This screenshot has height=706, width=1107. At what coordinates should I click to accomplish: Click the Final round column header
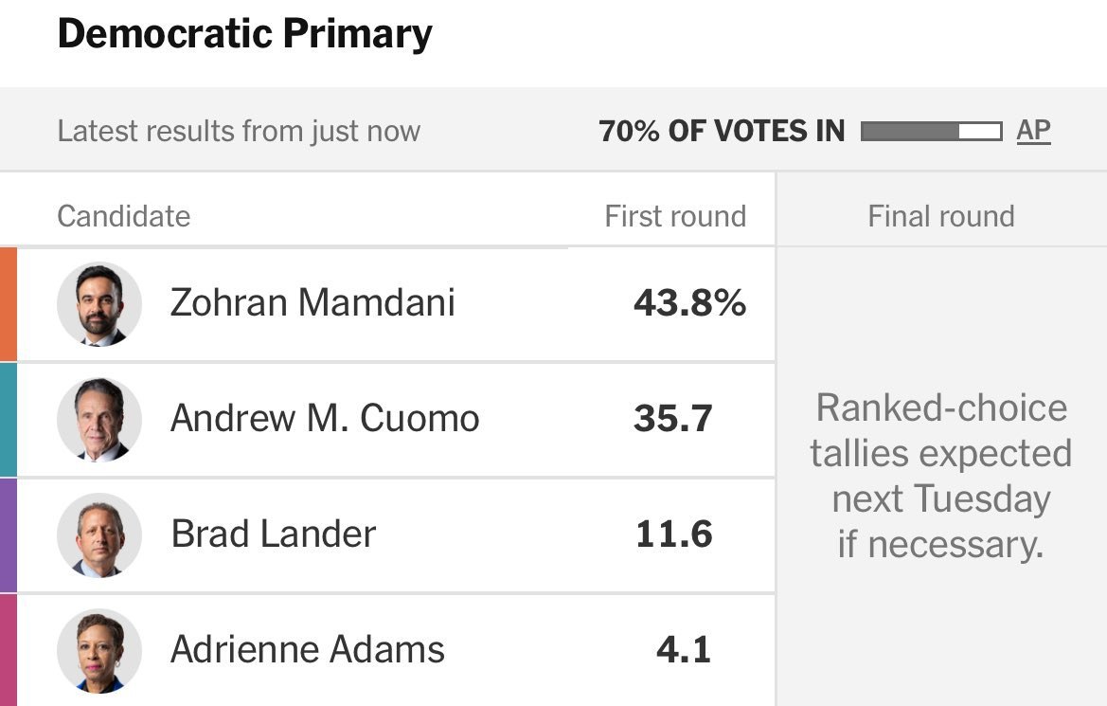(x=940, y=216)
